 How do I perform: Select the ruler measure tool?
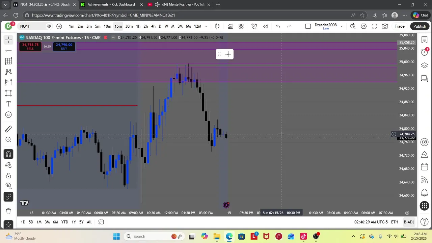(x=8, y=129)
